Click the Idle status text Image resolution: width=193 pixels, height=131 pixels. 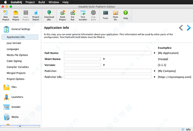click(188, 129)
